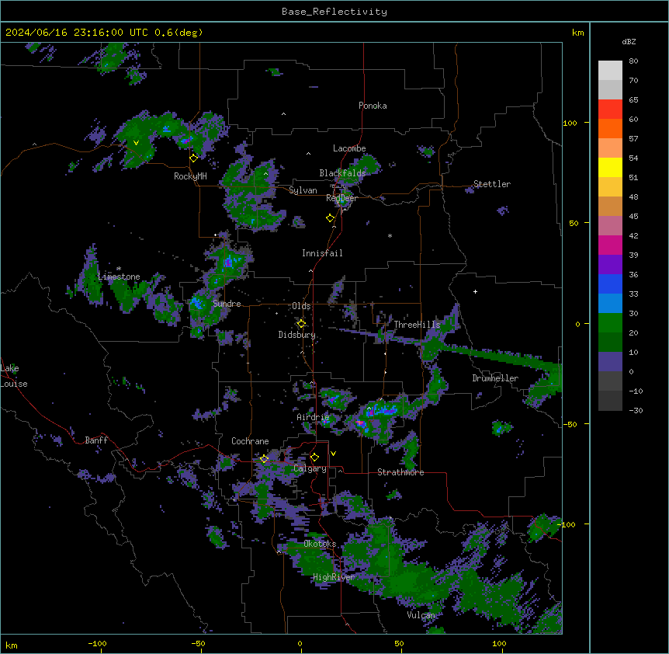
Task: Click the Banff label on the map
Action: tap(96, 440)
